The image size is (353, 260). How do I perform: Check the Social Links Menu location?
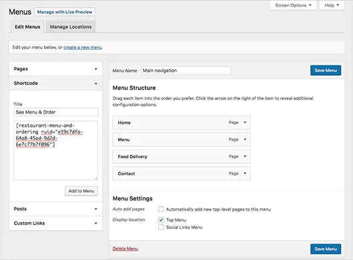(x=161, y=227)
